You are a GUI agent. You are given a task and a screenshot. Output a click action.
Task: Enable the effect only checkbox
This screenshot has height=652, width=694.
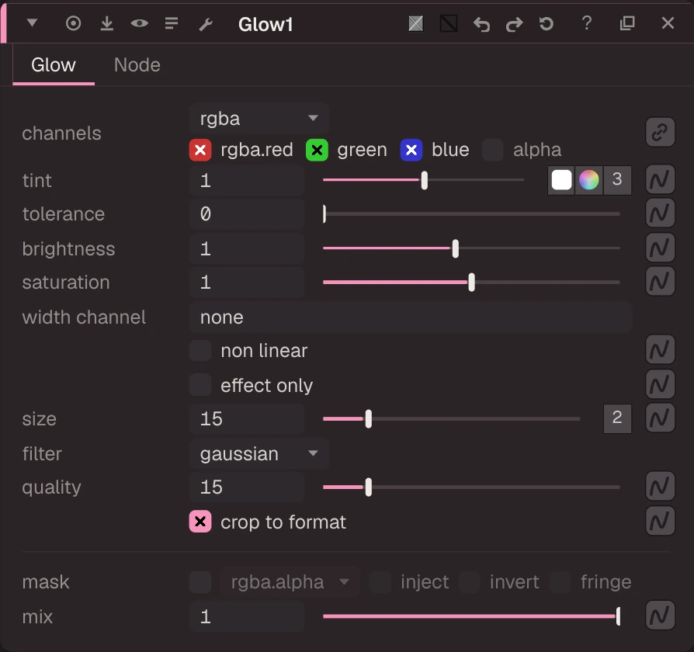pos(200,385)
